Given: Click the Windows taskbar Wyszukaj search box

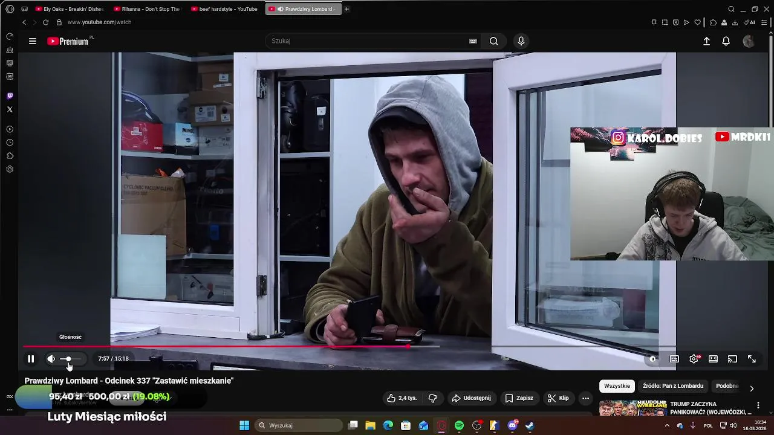Looking at the screenshot, I should click(299, 425).
